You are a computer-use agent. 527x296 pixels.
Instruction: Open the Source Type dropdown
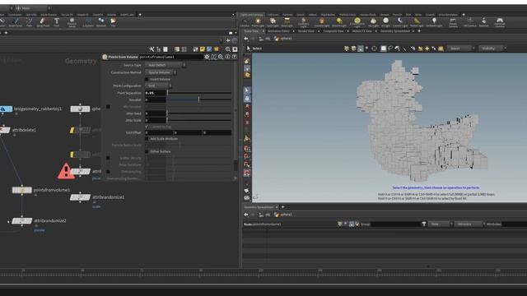(x=165, y=65)
